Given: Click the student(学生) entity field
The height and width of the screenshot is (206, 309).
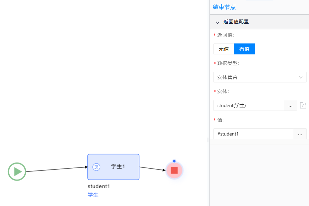Looking at the screenshot, I should click(249, 105).
